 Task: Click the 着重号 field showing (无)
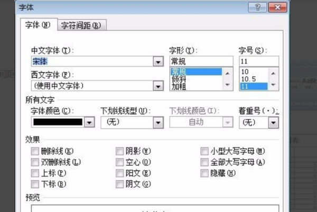point(254,123)
